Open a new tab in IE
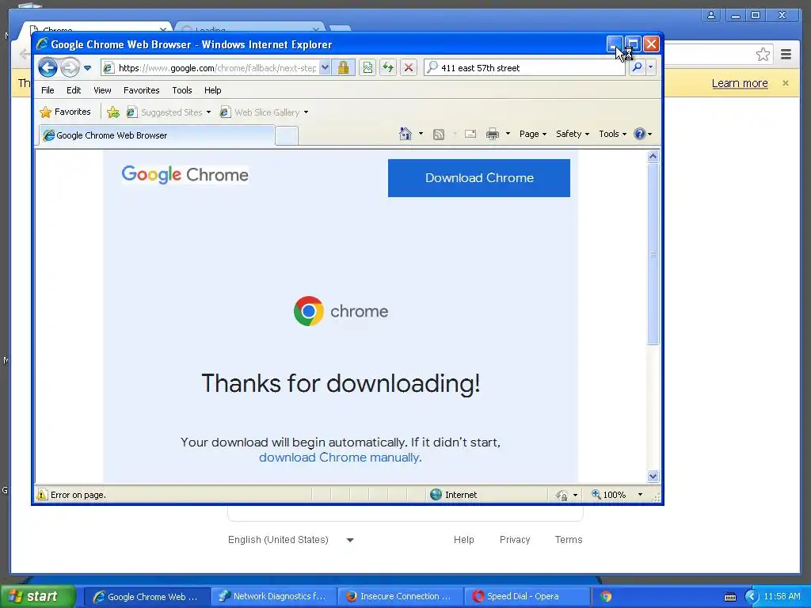This screenshot has height=608, width=811. click(287, 135)
